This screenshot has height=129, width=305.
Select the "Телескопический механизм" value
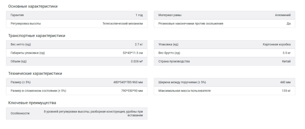click(123, 24)
